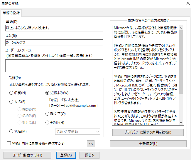Click the 登録(A) button

[x=66, y=155]
